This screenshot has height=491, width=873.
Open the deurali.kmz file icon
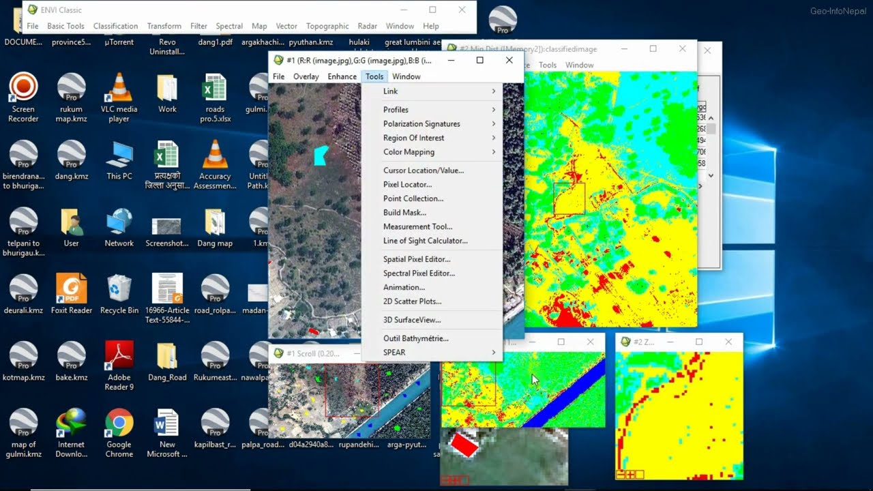(x=23, y=294)
